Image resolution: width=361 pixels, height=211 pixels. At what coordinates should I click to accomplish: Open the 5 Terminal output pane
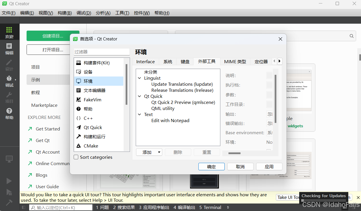click(210, 208)
